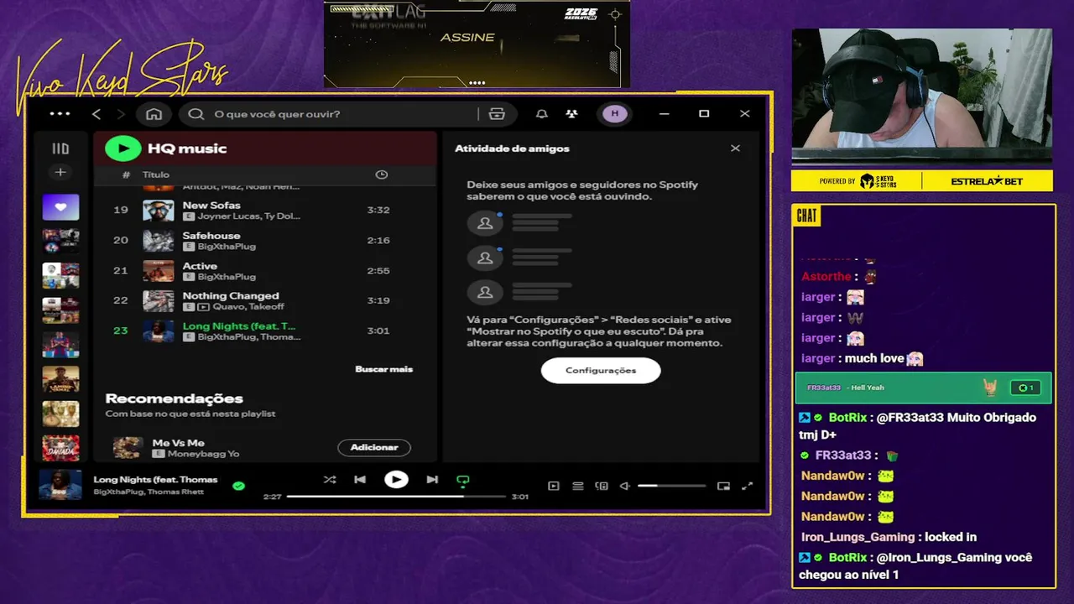Create a playlist with the plus icon
Image resolution: width=1074 pixels, height=604 pixels.
click(60, 172)
